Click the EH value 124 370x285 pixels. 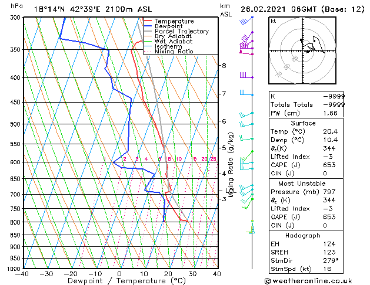pyautogui.click(x=329, y=244)
